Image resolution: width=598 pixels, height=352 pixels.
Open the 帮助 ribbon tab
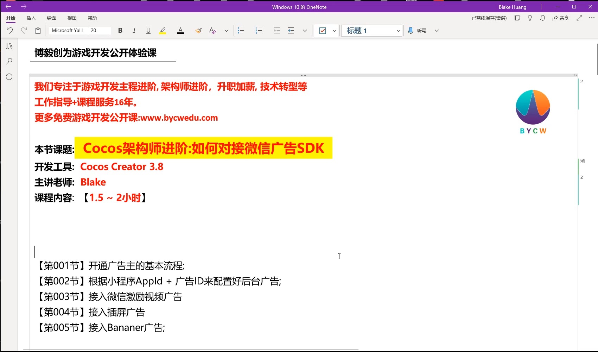pos(93,18)
